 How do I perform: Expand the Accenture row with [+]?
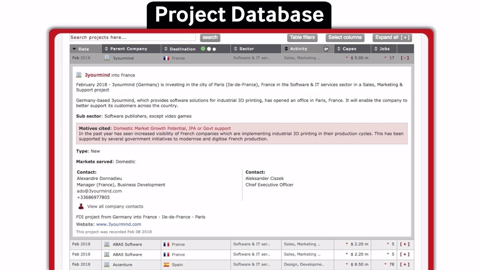[405, 264]
